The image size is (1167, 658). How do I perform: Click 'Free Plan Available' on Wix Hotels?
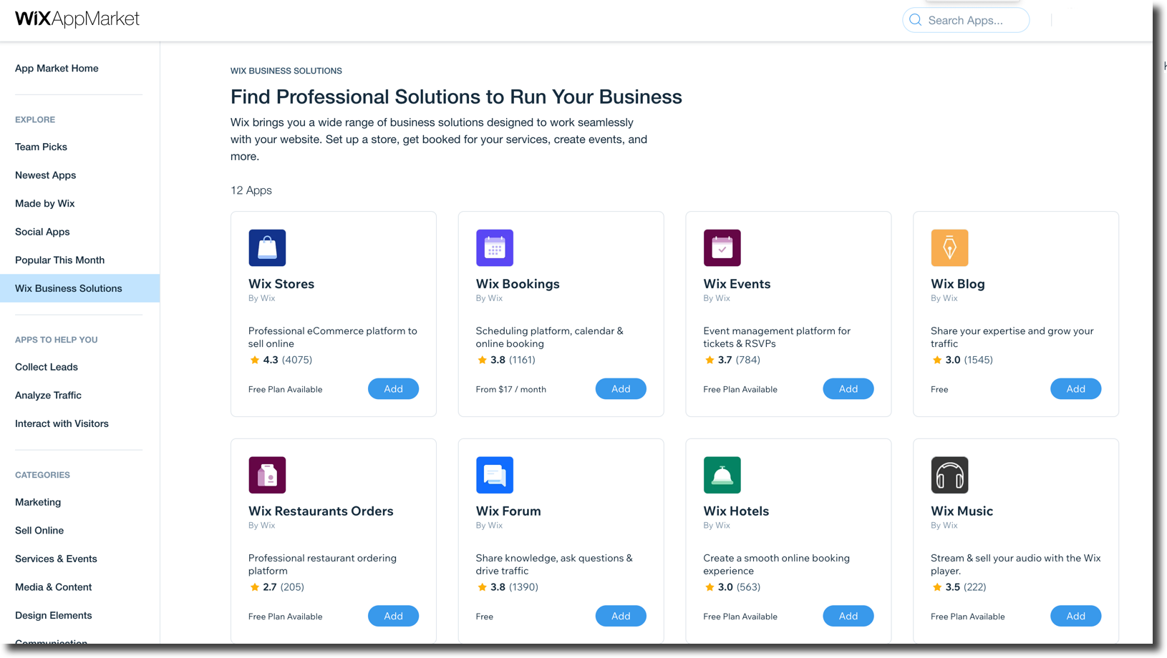click(x=740, y=617)
